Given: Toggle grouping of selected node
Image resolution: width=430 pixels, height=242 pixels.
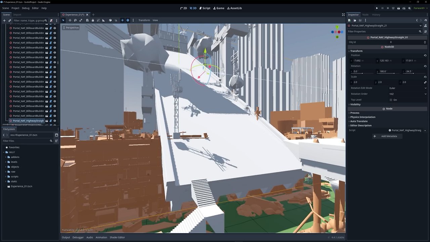Looking at the screenshot, I should coord(98,20).
